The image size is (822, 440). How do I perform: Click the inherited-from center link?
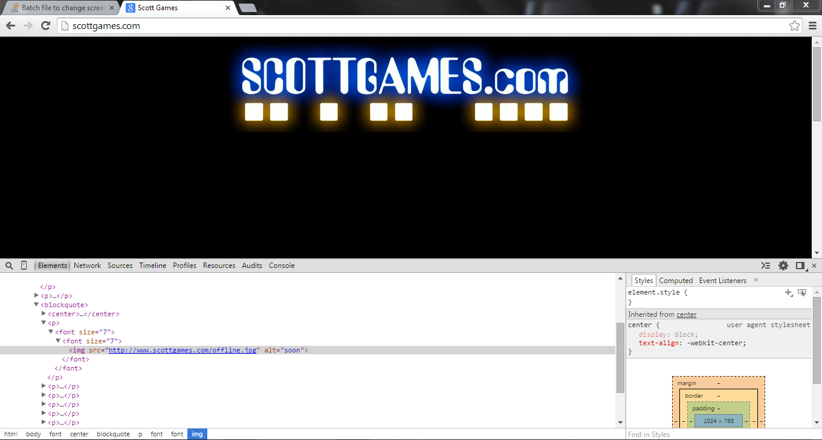point(687,314)
